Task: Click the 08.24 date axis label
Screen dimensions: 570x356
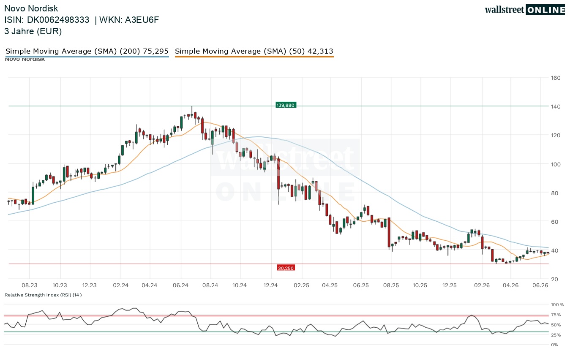Action: [210, 285]
